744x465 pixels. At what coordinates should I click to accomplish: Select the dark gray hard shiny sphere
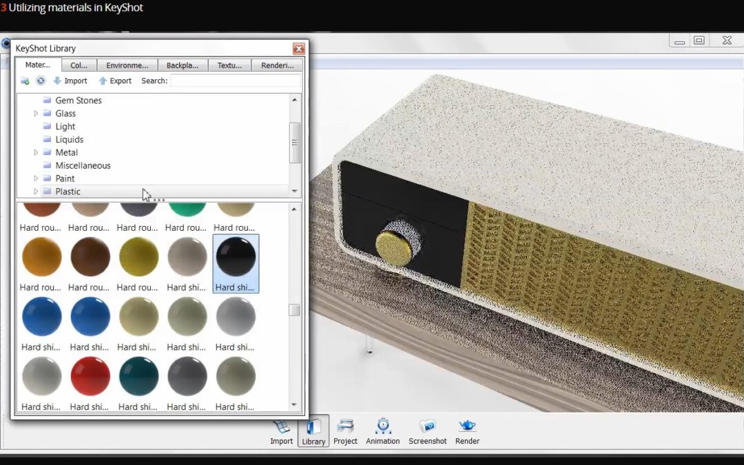click(x=187, y=376)
